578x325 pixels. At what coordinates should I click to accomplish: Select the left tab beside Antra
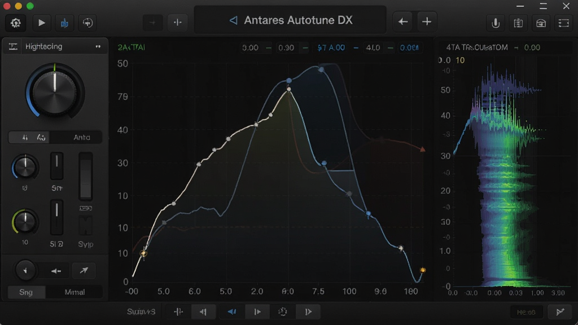point(29,137)
